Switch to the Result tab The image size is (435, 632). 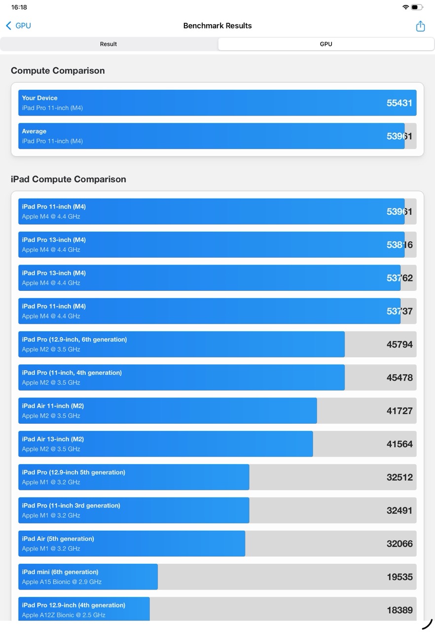(x=109, y=44)
